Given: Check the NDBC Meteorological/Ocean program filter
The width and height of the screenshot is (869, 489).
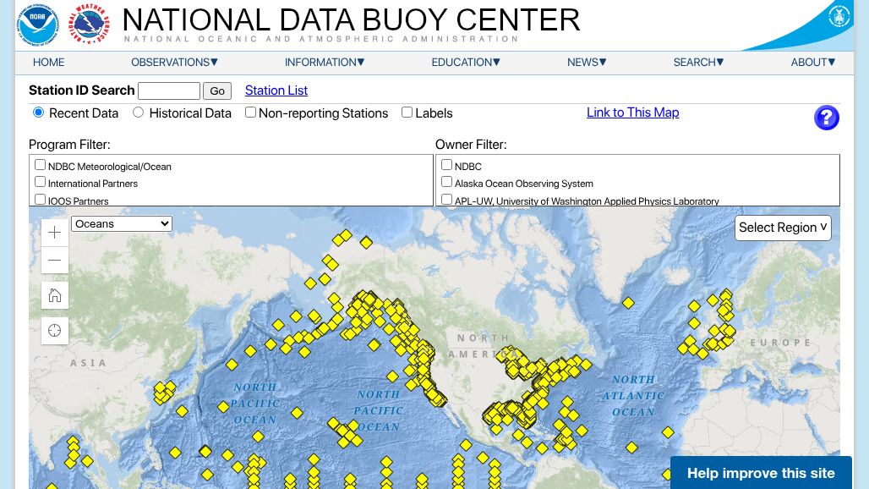Looking at the screenshot, I should point(40,165).
